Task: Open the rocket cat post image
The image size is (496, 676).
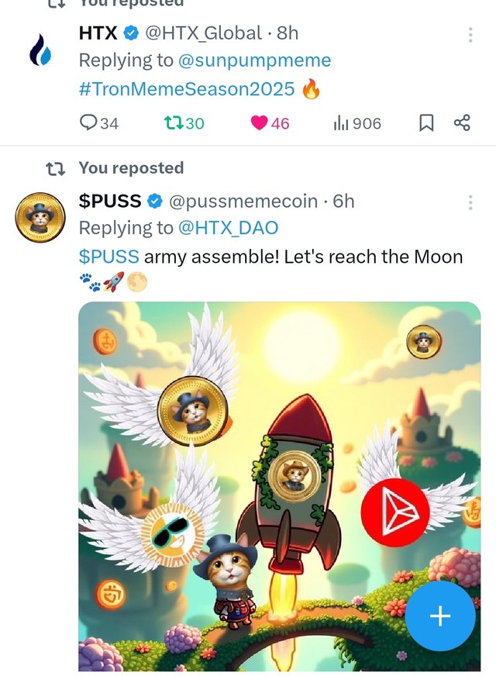Action: (x=279, y=486)
